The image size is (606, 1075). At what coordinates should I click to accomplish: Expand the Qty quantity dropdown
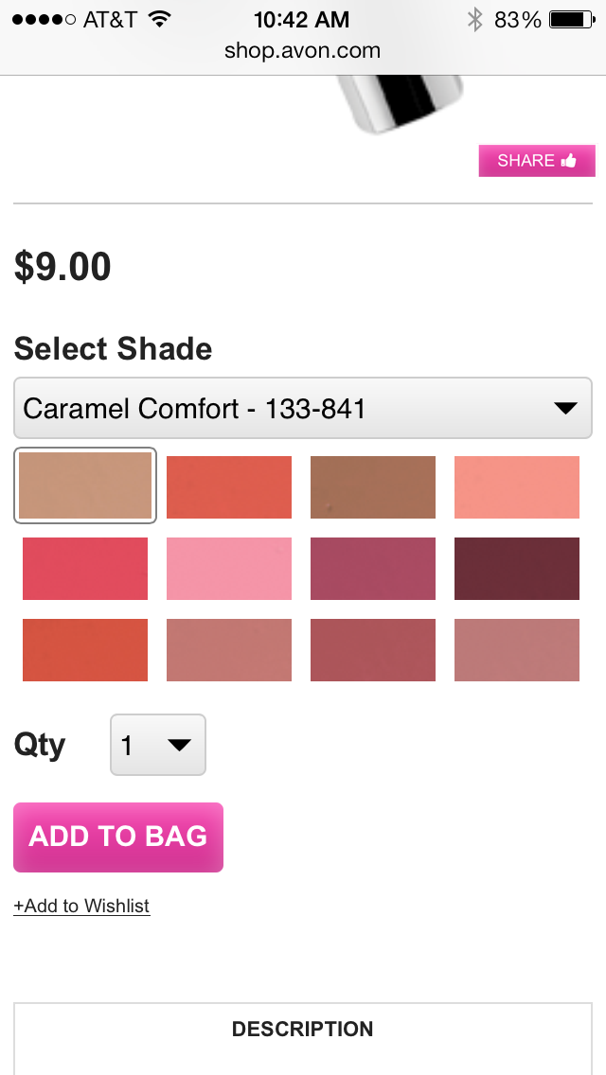tap(158, 745)
